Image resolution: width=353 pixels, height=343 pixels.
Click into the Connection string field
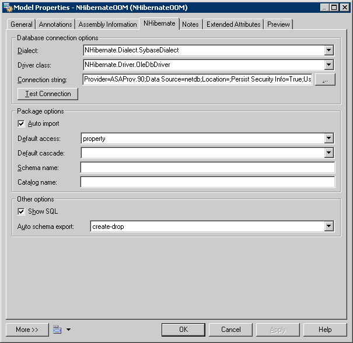(198, 79)
